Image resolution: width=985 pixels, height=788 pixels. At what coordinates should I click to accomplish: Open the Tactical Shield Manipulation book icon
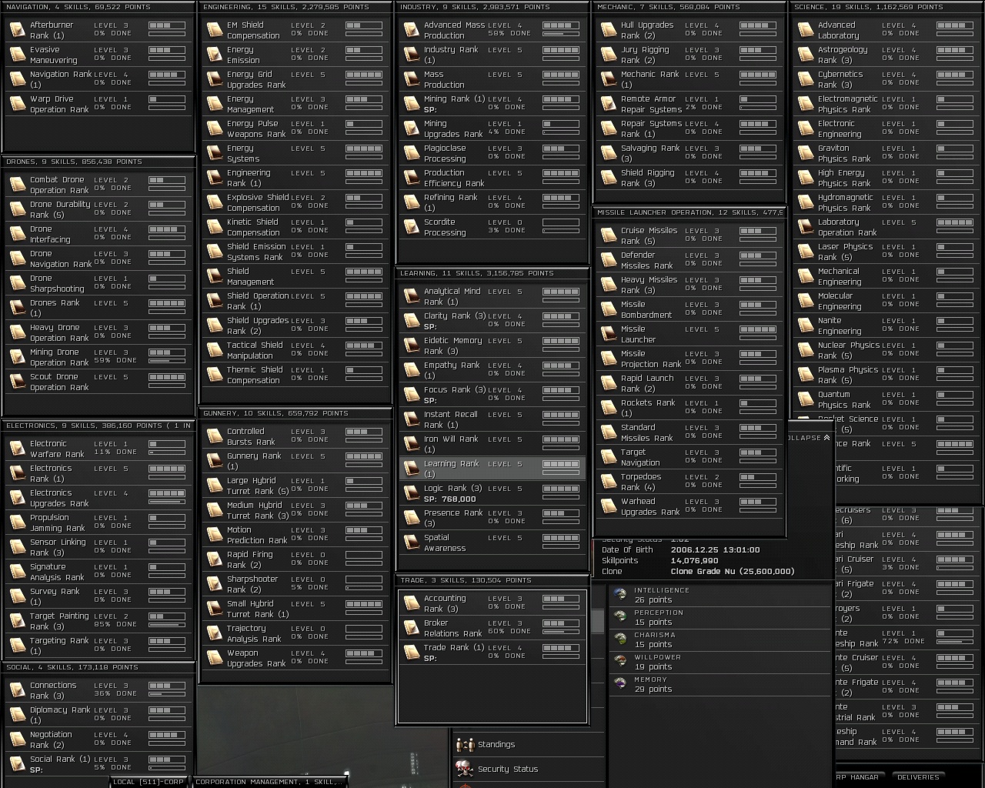coord(215,350)
